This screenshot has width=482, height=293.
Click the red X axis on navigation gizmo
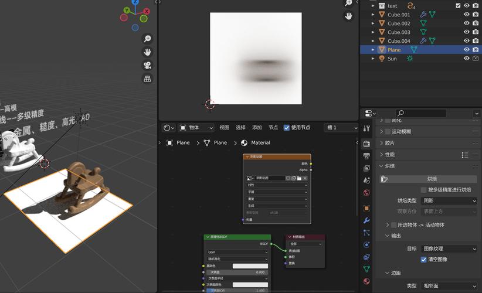147,11
